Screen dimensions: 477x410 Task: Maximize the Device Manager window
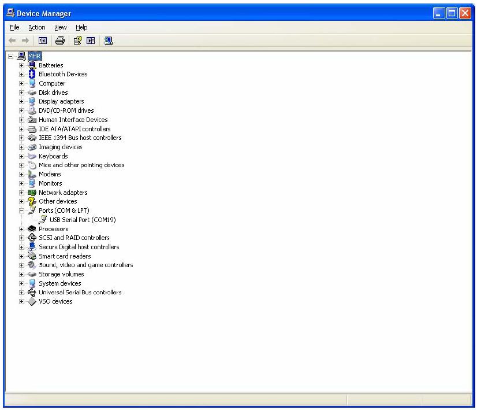[452, 13]
